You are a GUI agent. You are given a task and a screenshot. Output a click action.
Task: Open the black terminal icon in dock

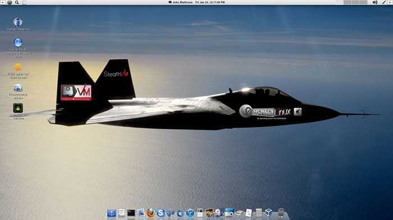(x=131, y=213)
